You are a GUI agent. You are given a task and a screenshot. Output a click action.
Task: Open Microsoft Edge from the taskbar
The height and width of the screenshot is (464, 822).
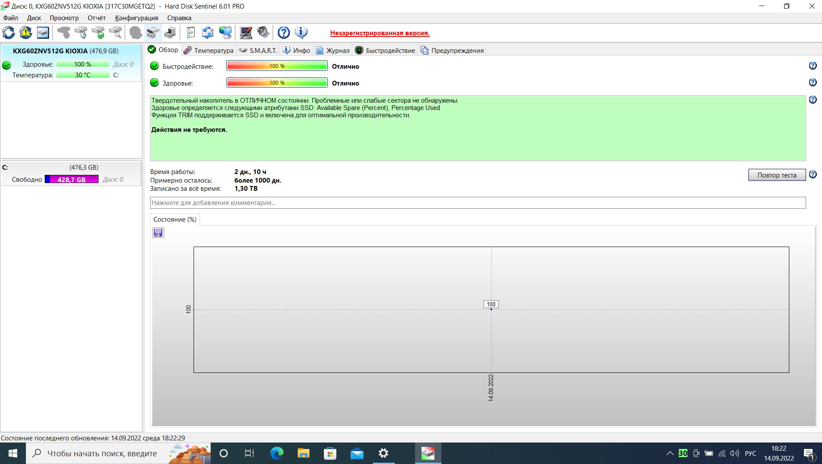click(x=277, y=453)
